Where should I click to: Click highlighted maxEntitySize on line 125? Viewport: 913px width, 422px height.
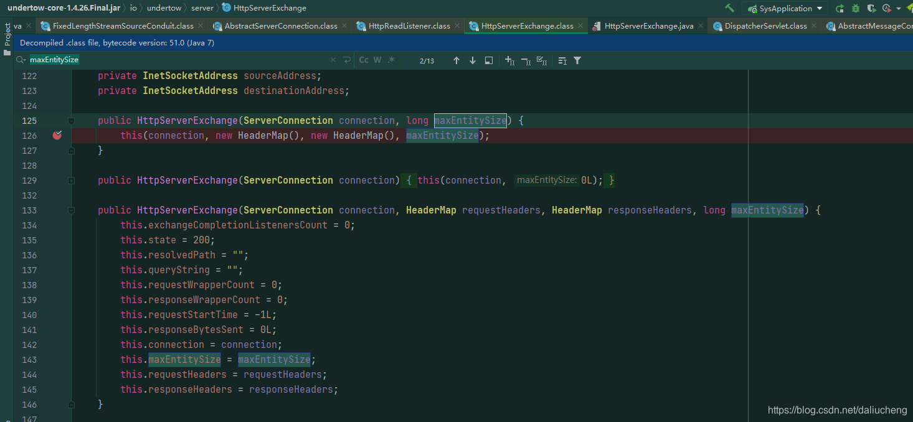[470, 121]
